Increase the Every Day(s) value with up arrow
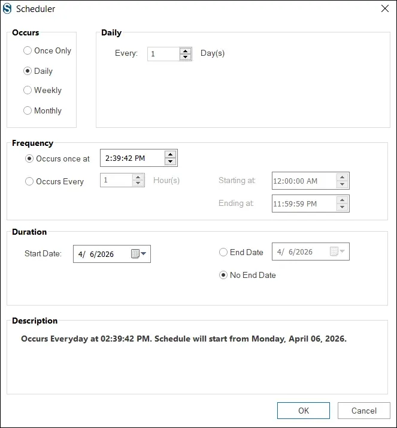The height and width of the screenshot is (428, 397). (x=186, y=51)
